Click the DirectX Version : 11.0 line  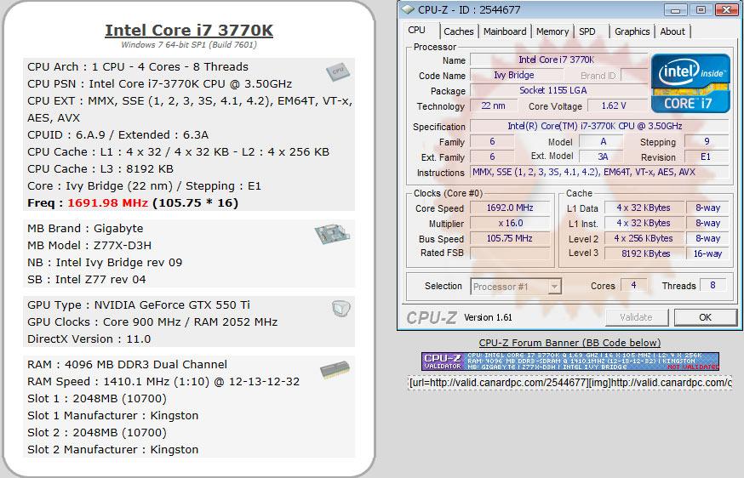(89, 339)
